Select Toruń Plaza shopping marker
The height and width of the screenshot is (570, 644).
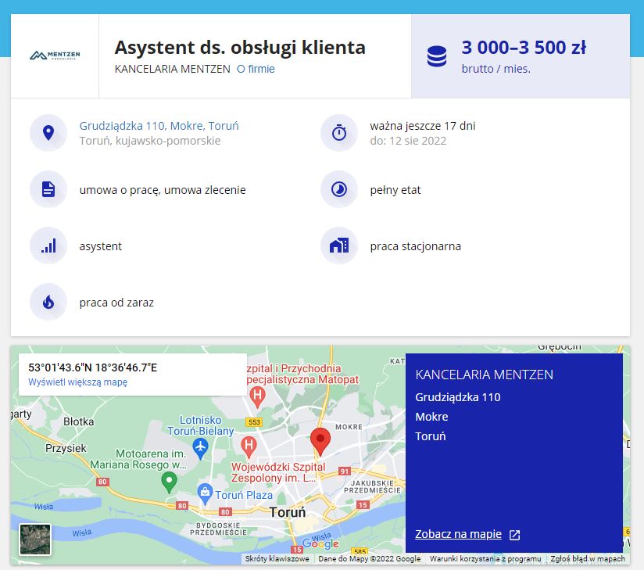pos(205,494)
